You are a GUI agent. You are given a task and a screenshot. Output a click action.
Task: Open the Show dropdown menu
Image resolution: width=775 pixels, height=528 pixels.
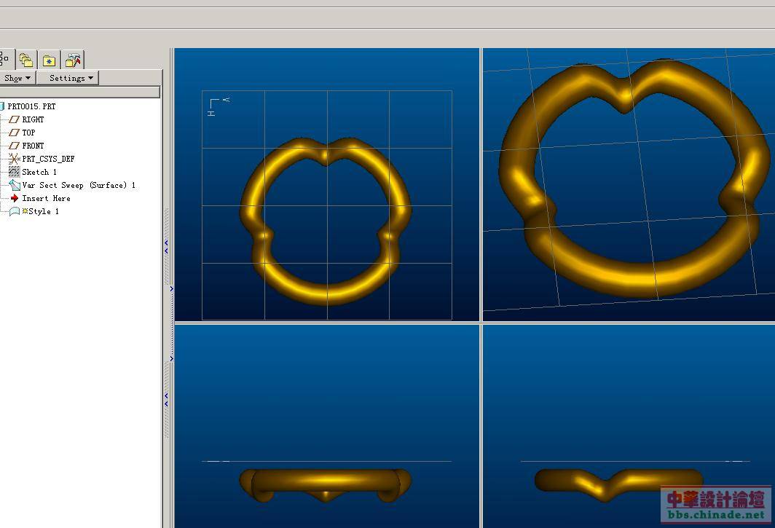(x=17, y=78)
